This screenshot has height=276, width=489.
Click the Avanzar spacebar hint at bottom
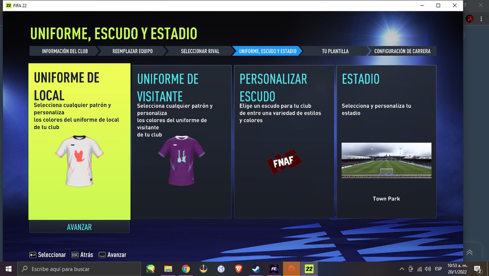(x=112, y=255)
